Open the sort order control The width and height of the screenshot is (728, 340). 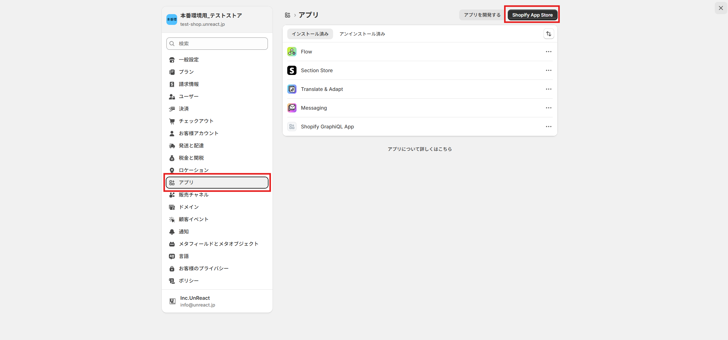click(x=549, y=34)
